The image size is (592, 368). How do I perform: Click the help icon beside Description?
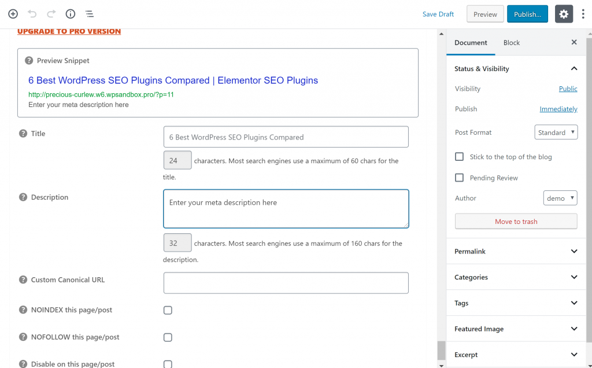[x=23, y=197]
